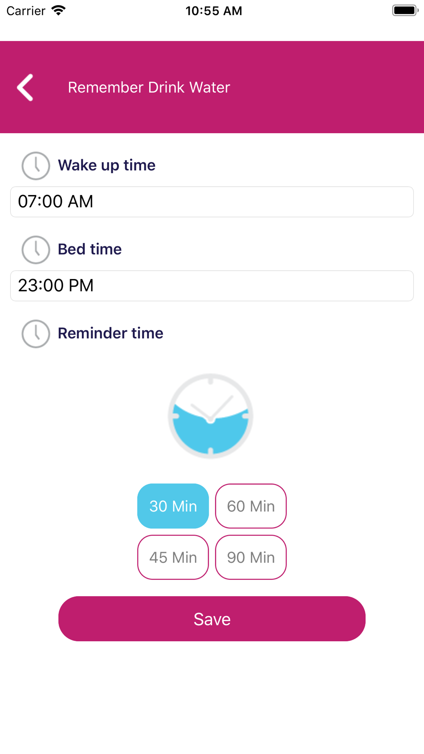Tap the battery icon in status bar

click(x=405, y=11)
